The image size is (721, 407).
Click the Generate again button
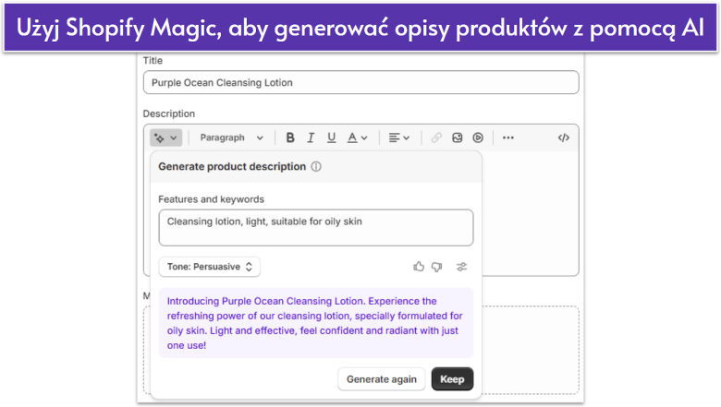[381, 379]
